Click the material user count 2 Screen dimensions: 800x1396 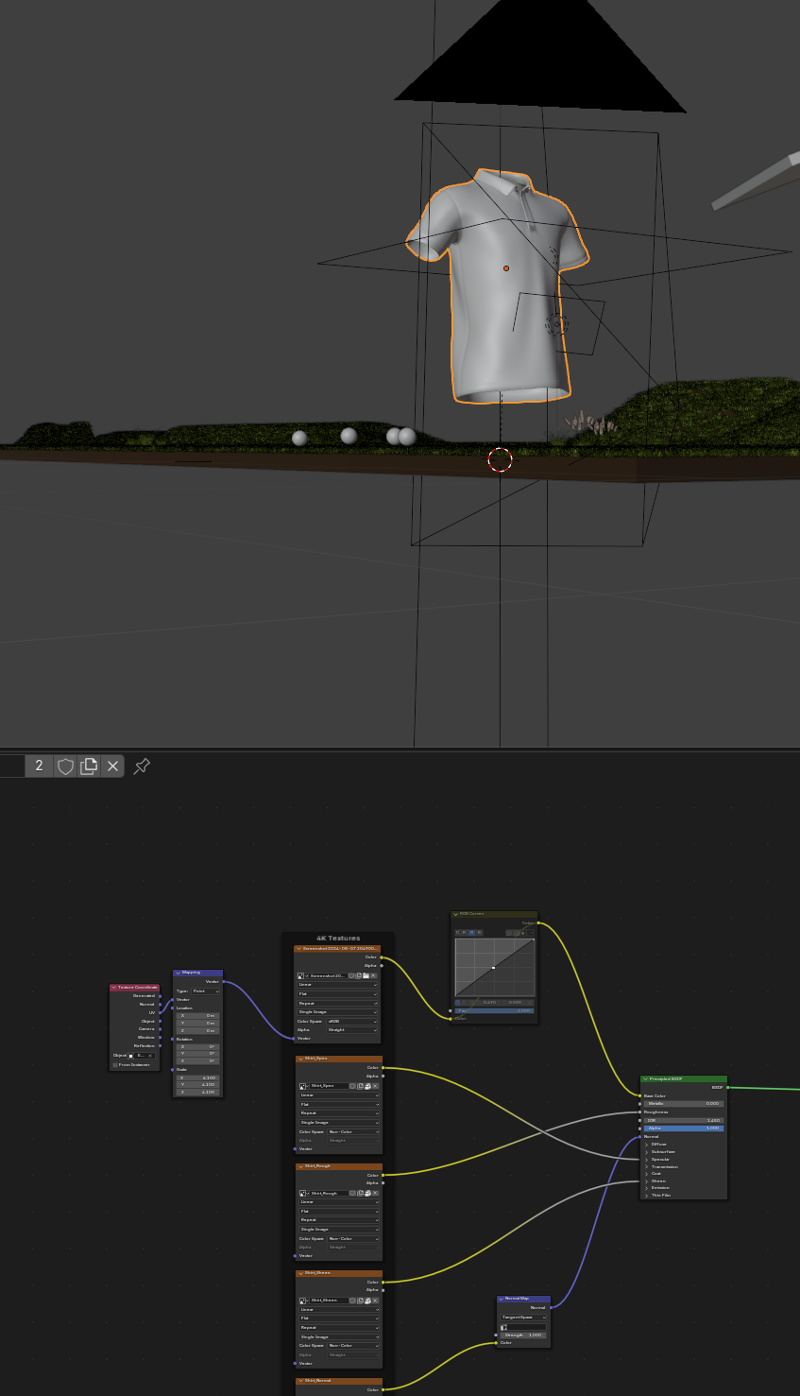pos(39,766)
